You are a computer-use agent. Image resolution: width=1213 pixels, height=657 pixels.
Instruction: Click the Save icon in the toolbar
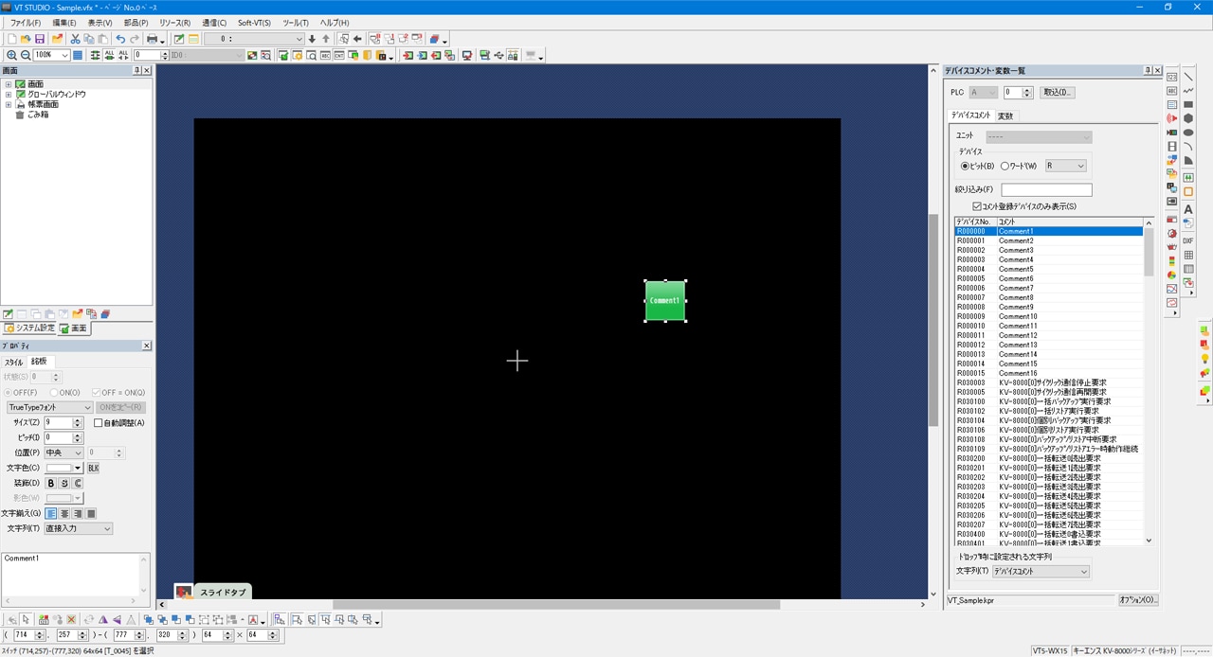click(x=40, y=39)
